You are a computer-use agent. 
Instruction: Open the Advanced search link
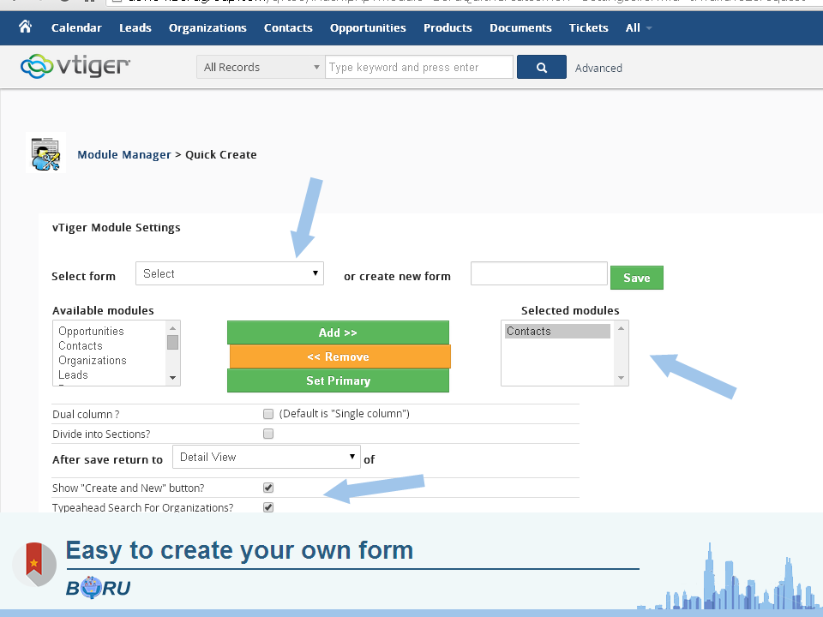pos(598,69)
